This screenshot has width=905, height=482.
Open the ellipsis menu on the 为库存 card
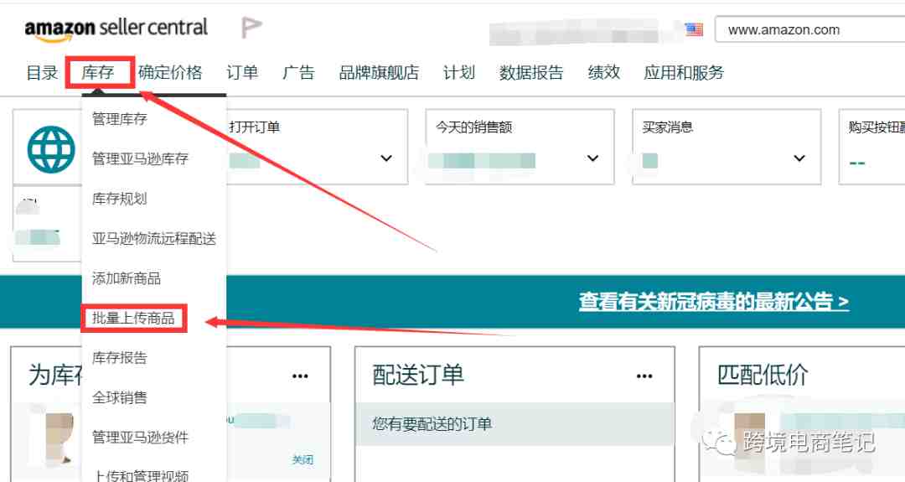(x=300, y=376)
